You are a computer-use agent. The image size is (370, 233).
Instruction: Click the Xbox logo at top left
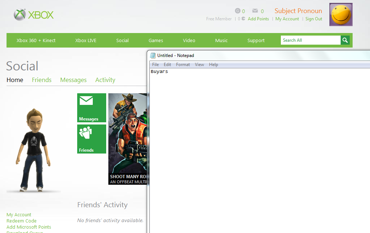tap(34, 15)
